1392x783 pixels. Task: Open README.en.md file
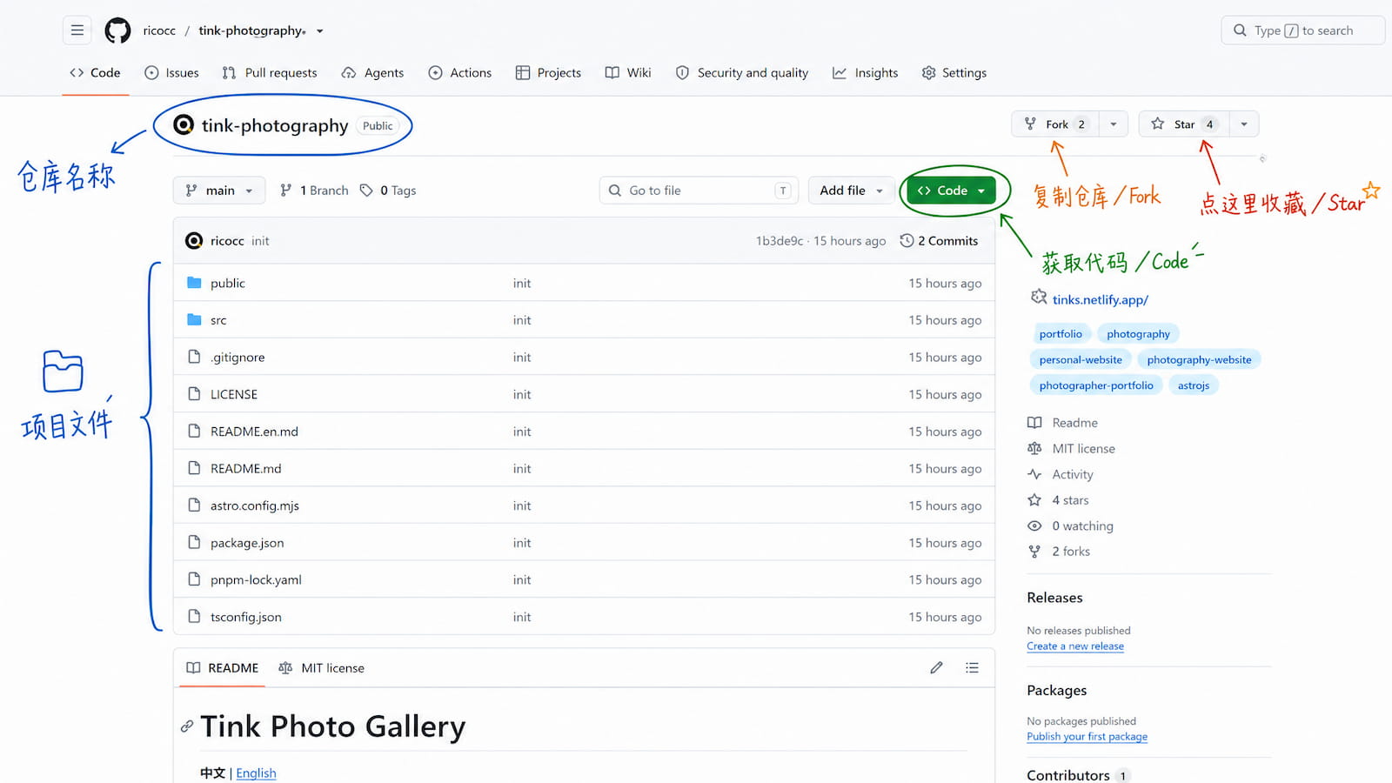click(x=254, y=432)
